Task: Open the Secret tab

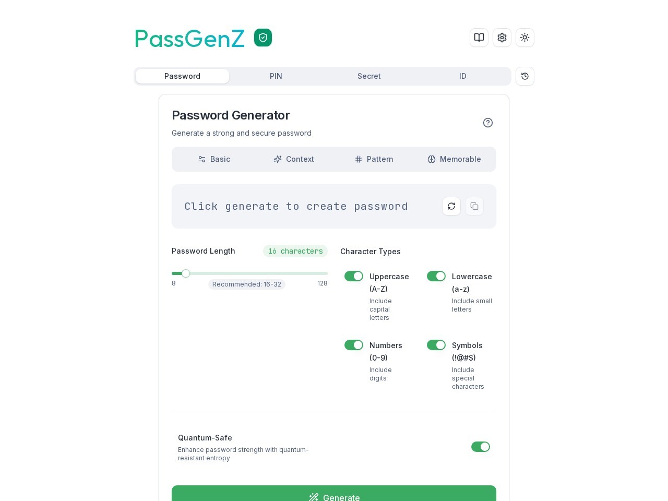Action: (369, 76)
